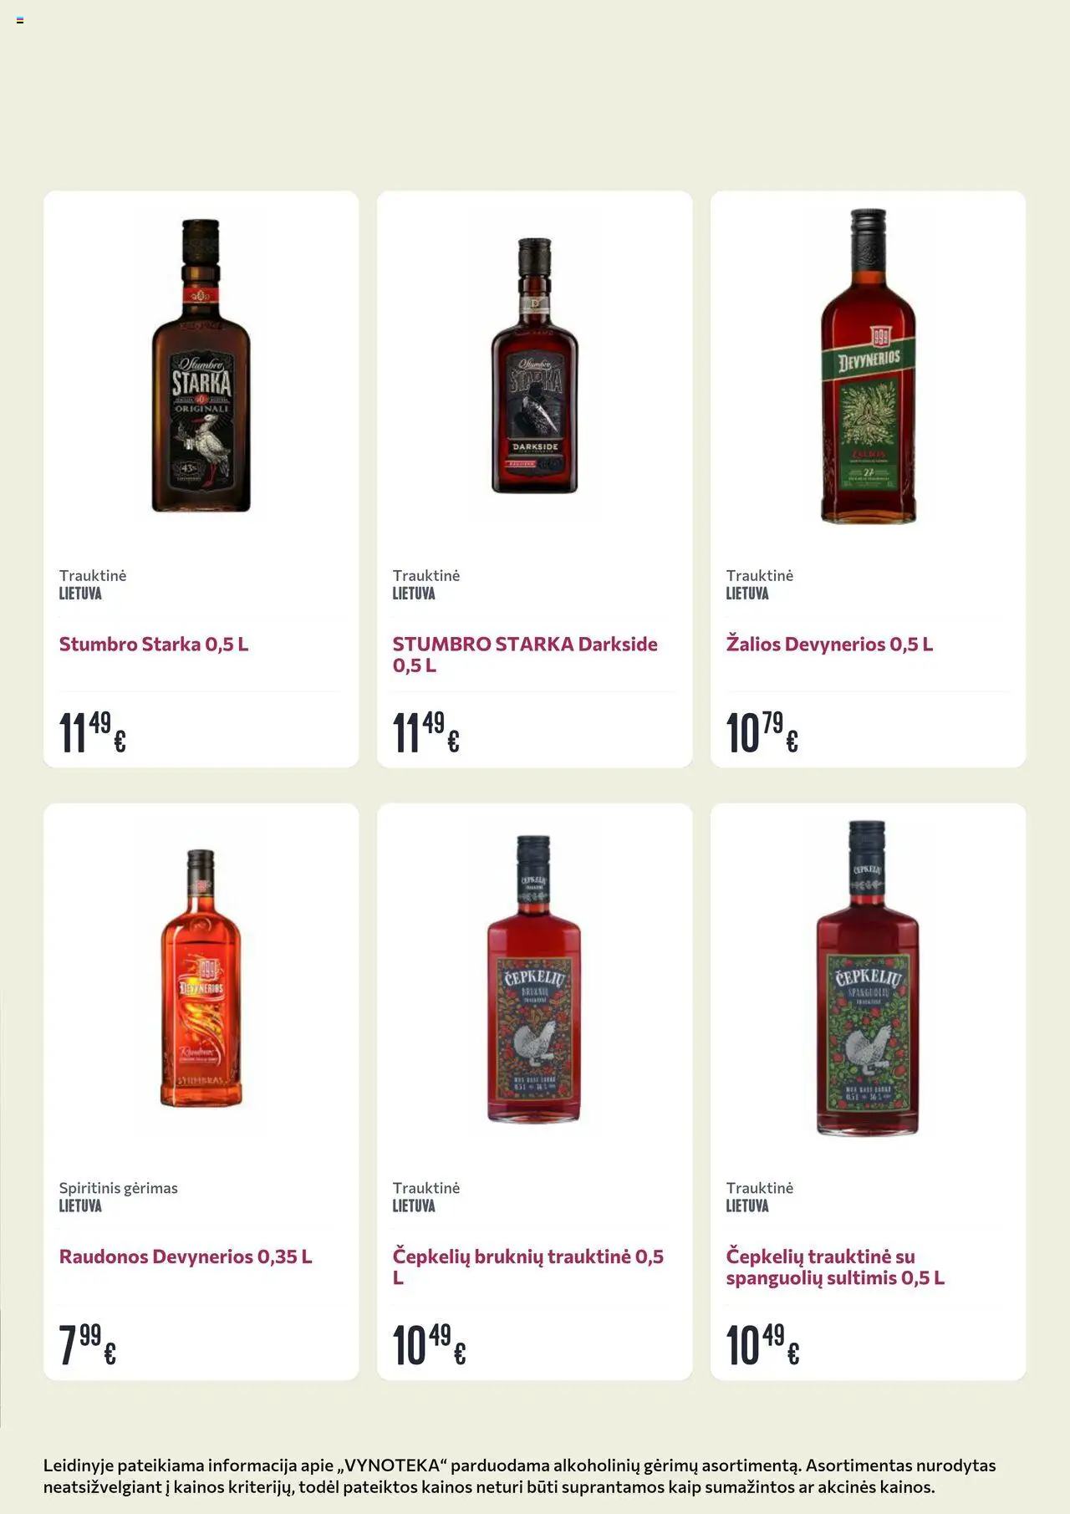Open the Čepkelių bruknių trauktinė 0,5 L title
Image resolution: width=1070 pixels, height=1514 pixels.
(528, 1267)
